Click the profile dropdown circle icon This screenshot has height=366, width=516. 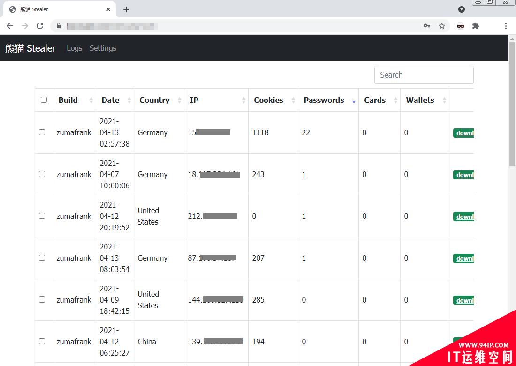[462, 9]
